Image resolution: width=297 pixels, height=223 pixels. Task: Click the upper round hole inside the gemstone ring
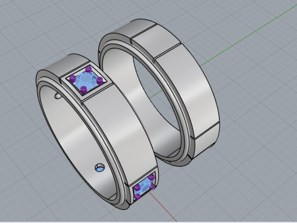coord(58,95)
